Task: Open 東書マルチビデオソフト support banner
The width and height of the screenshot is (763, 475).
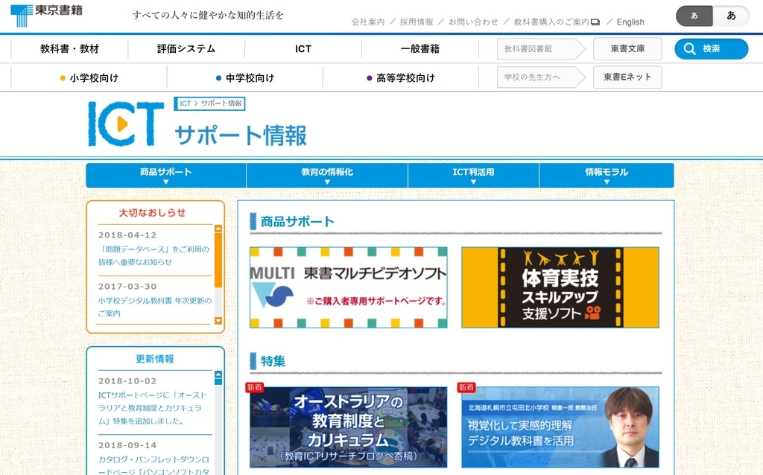Action: click(x=349, y=287)
